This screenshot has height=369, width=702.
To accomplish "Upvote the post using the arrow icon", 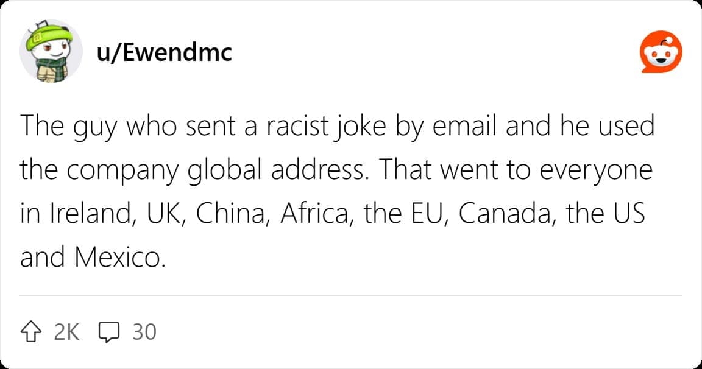I will click(33, 332).
